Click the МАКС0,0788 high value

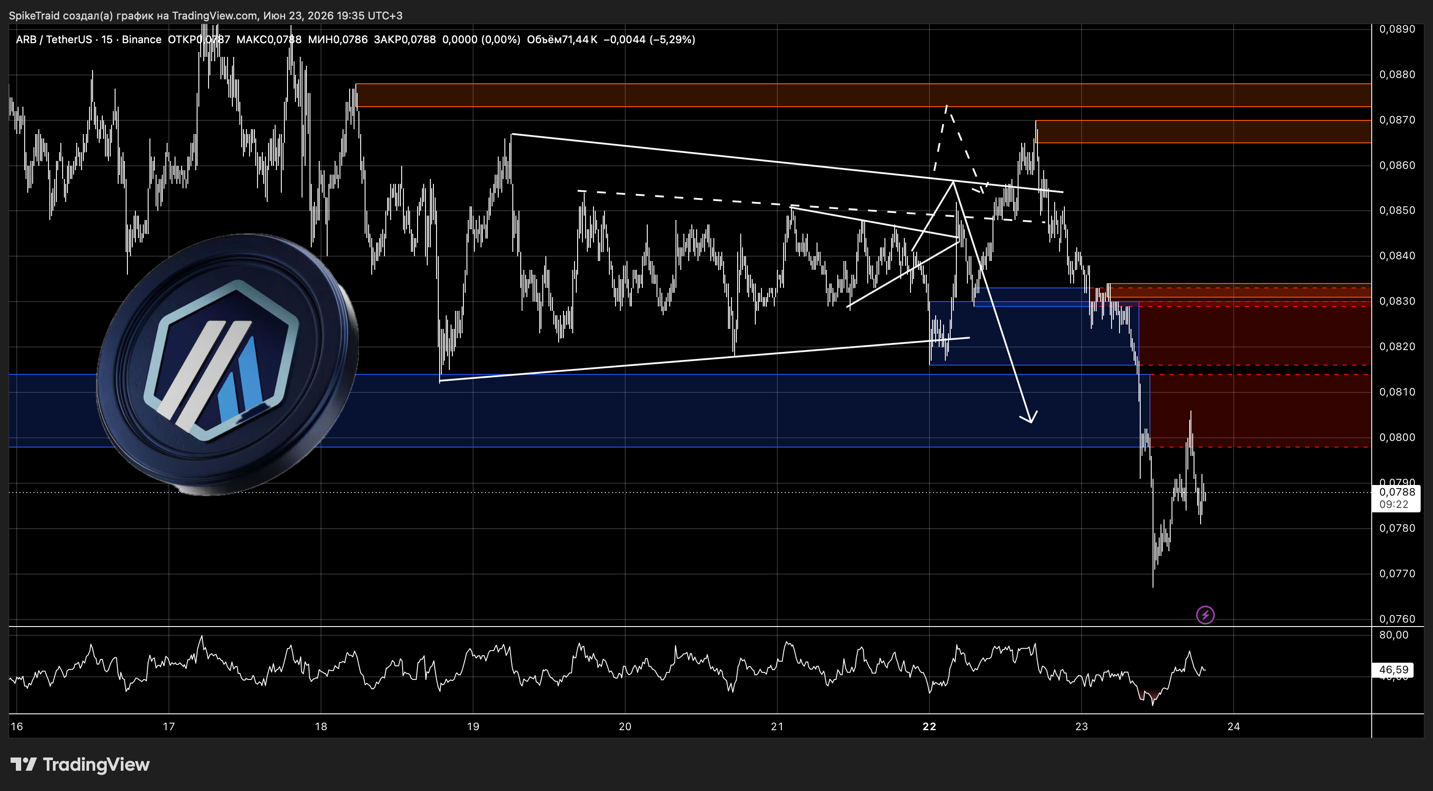(x=269, y=40)
